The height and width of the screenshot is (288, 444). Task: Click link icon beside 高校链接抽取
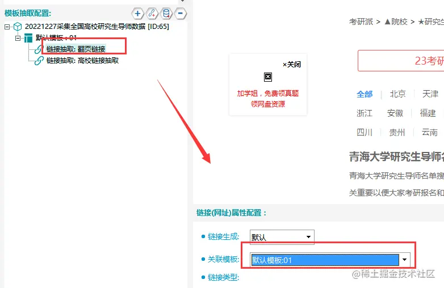point(39,61)
